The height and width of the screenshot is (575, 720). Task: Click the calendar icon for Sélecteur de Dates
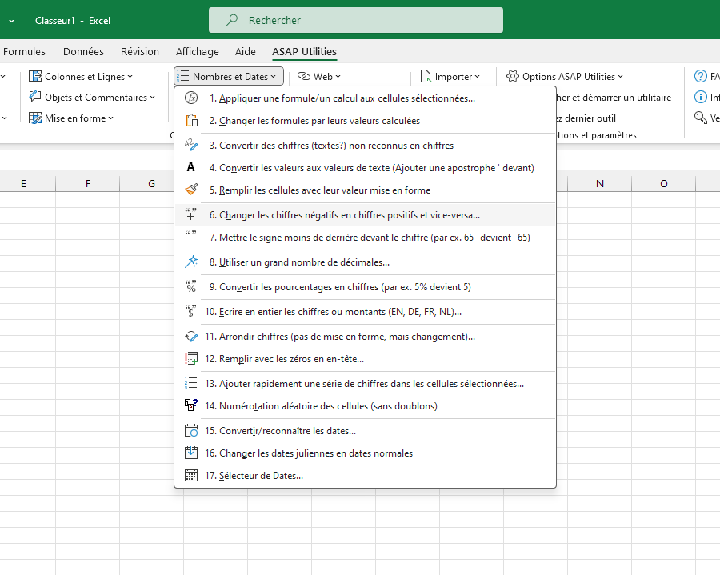click(x=191, y=475)
